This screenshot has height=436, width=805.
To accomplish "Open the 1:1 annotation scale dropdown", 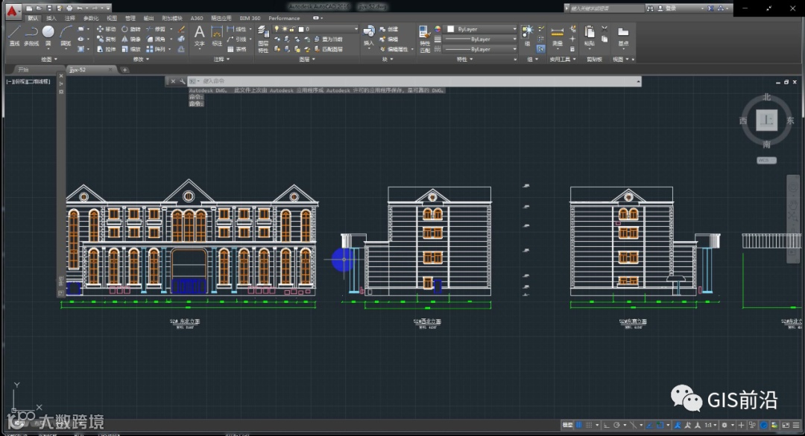I will [x=710, y=425].
